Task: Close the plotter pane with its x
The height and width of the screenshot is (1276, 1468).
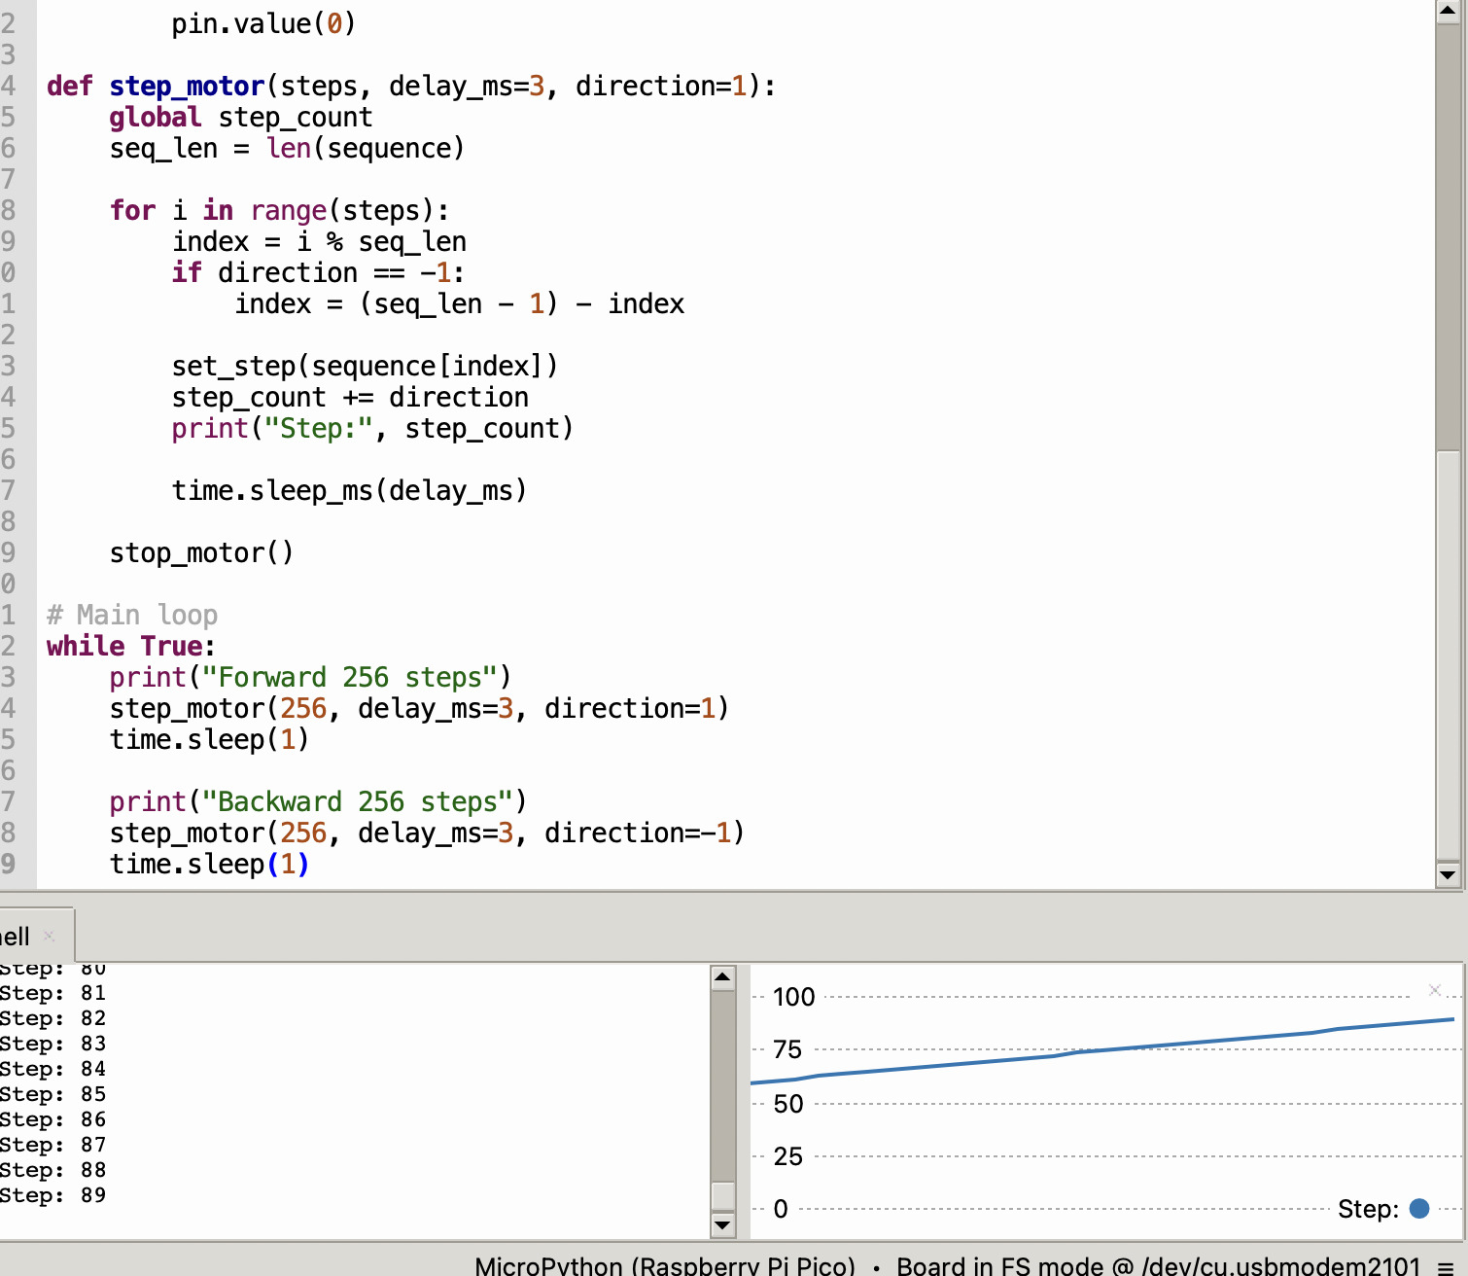Action: tap(1435, 990)
